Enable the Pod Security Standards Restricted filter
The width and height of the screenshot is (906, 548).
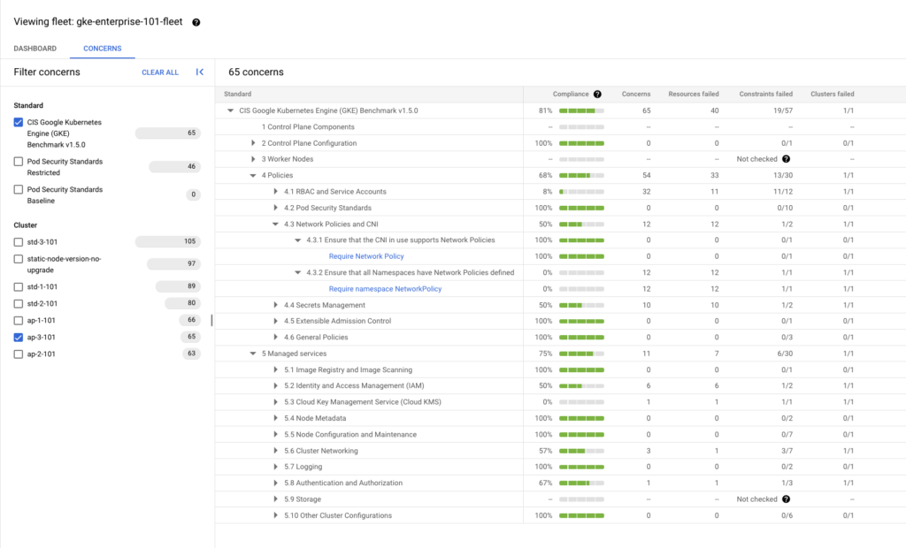[19, 162]
